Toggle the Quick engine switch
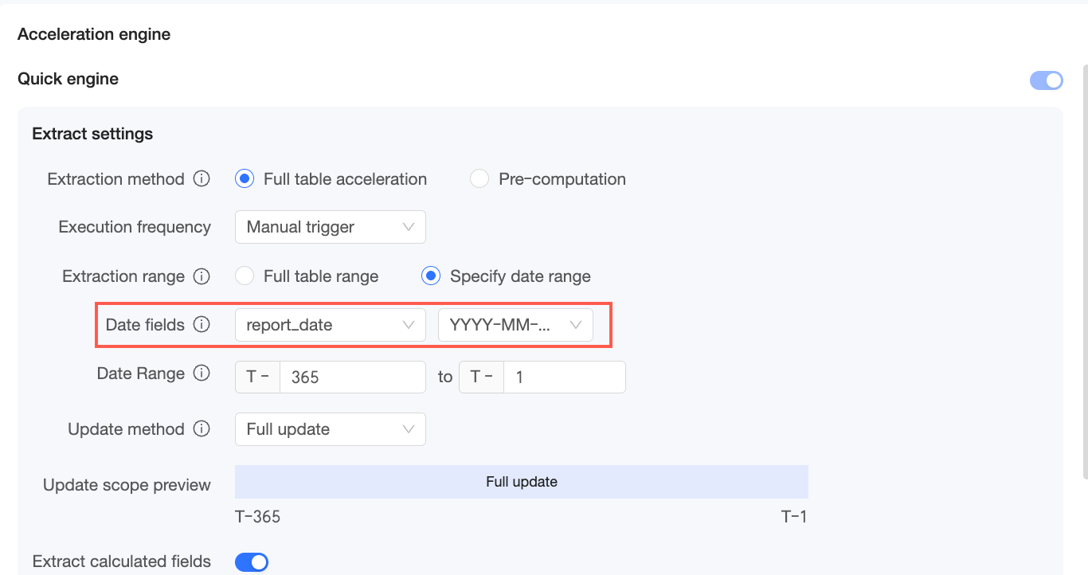 (1047, 80)
